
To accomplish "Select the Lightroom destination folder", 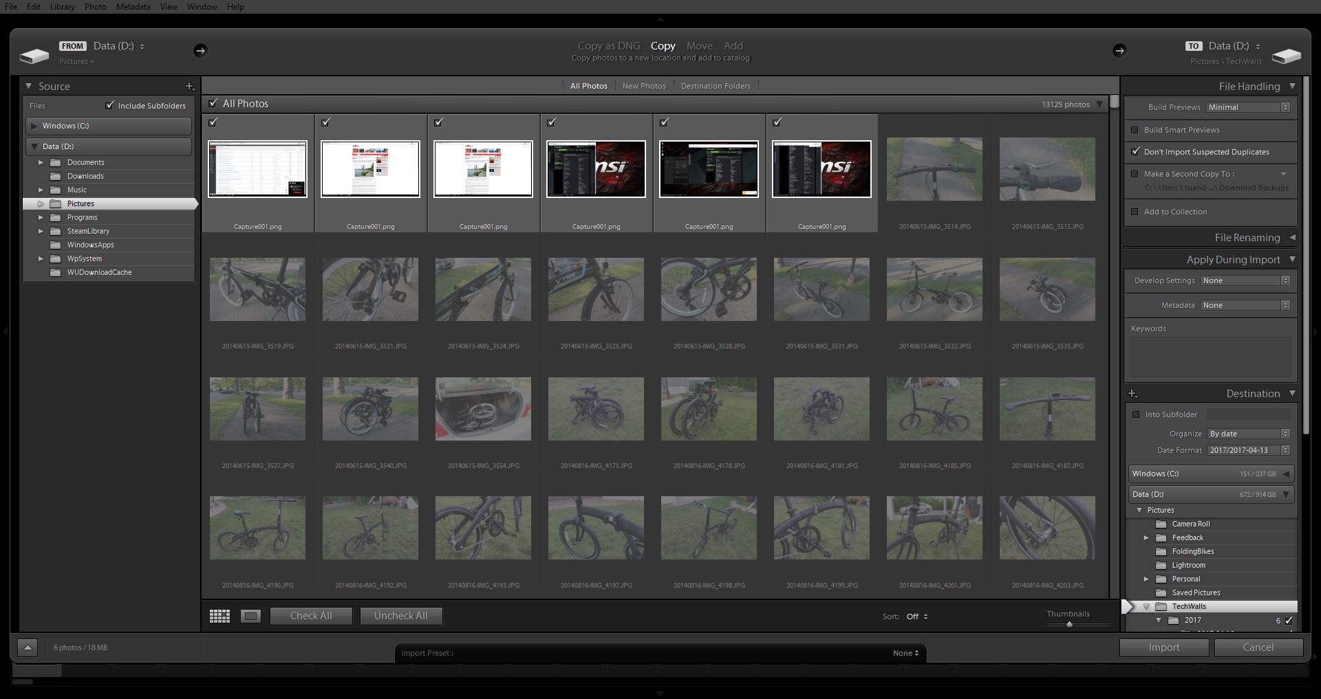I will click(x=1188, y=565).
